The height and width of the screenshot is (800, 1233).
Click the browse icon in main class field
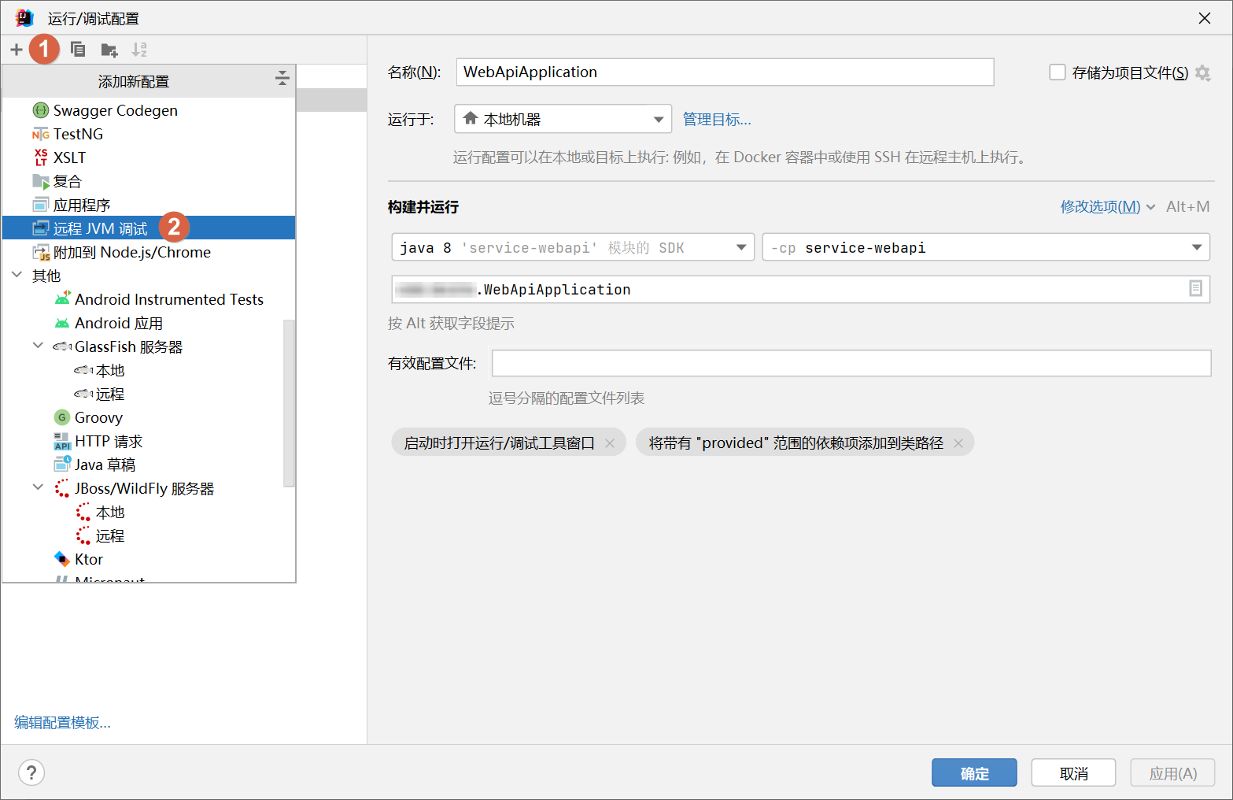(1195, 289)
